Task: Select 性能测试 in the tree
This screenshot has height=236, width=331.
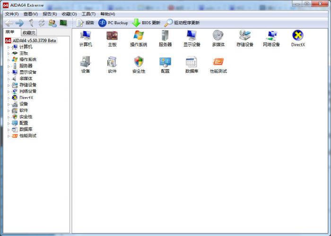Action: (28, 136)
